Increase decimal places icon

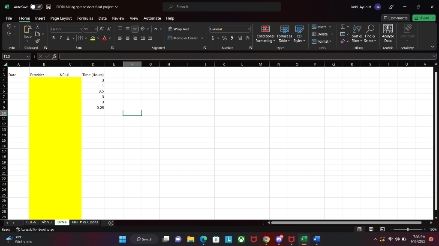coord(240,38)
